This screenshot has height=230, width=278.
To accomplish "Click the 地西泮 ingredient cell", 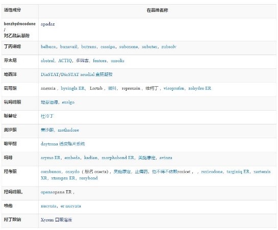I will [x=20, y=75].
